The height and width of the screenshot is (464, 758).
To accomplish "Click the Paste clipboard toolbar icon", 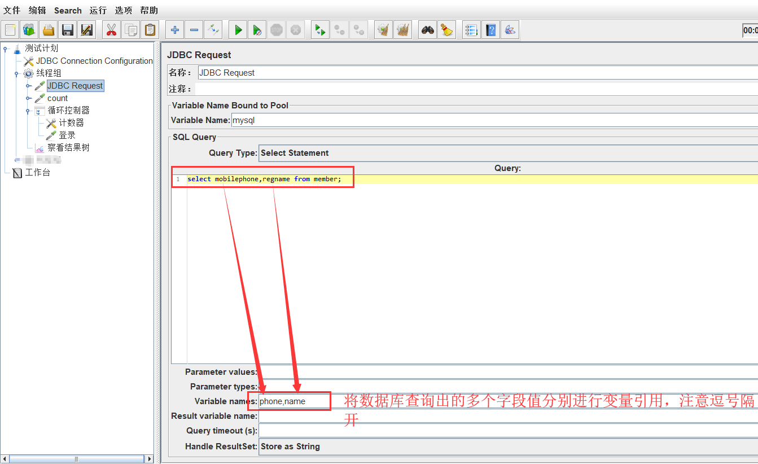I will click(x=150, y=30).
